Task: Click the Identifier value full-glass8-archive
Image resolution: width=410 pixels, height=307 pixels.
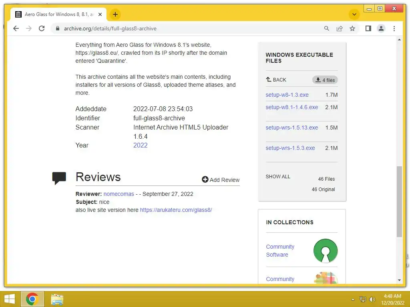Action: [159, 118]
